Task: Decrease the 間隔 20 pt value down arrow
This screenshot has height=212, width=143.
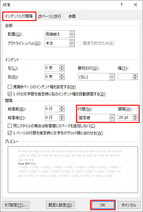Action: 135,119
